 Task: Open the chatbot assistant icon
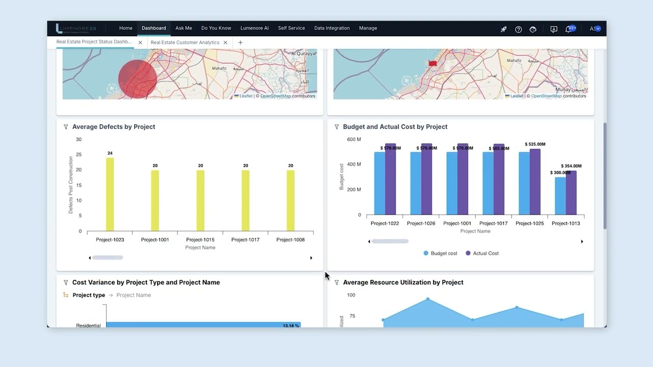pos(533,29)
